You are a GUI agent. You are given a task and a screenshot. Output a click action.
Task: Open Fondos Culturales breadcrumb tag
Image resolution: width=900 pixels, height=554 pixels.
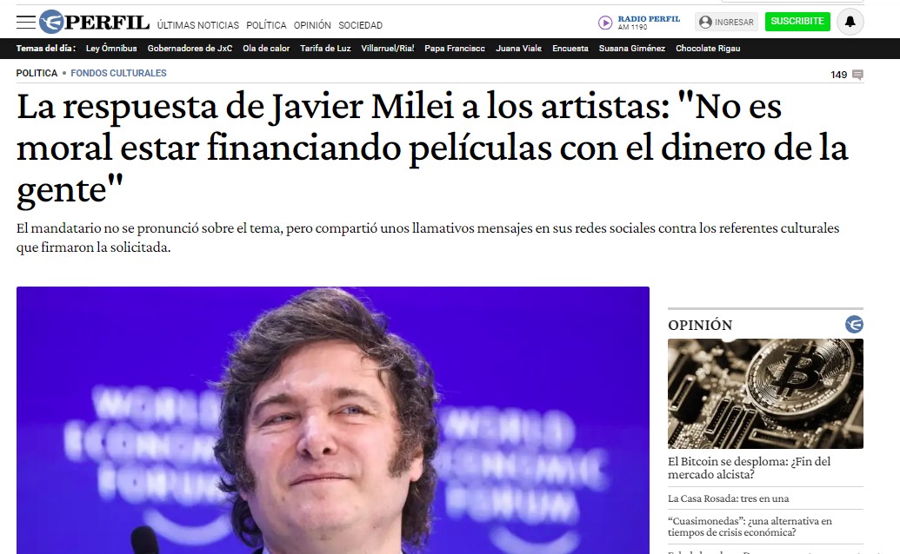pyautogui.click(x=118, y=73)
